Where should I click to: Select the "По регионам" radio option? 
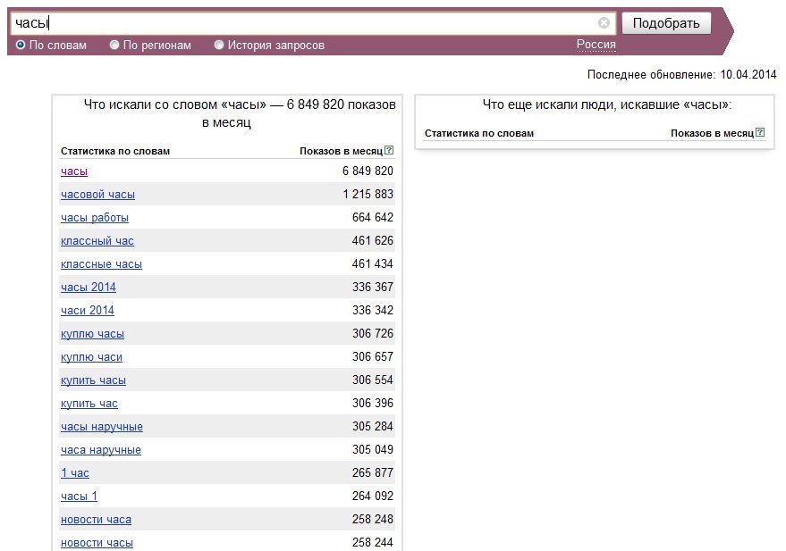click(114, 45)
